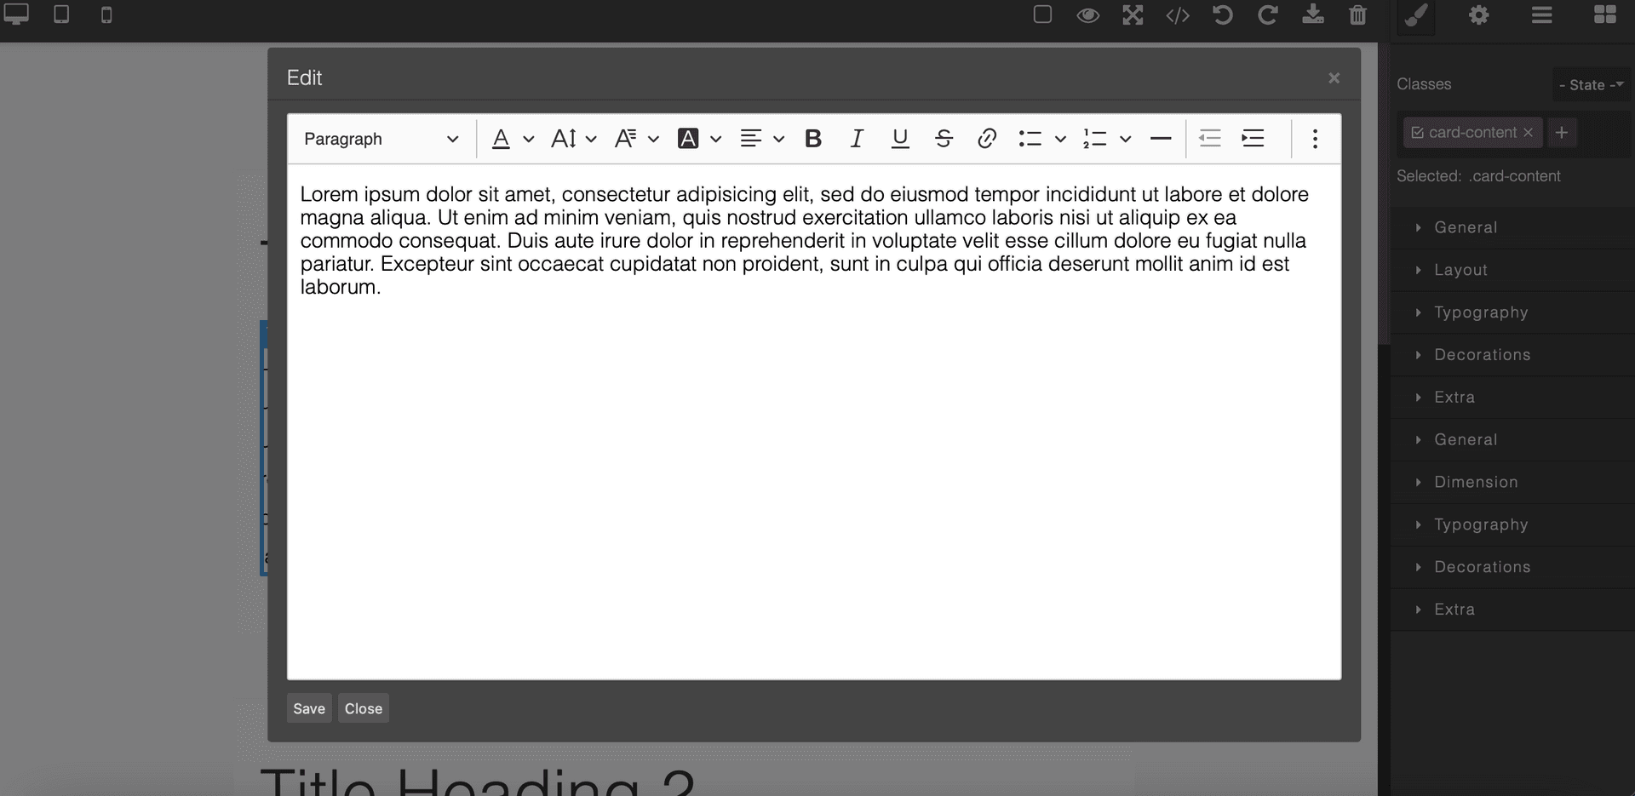Open the Blocks panel in the top right
This screenshot has width=1635, height=796.
click(1604, 14)
